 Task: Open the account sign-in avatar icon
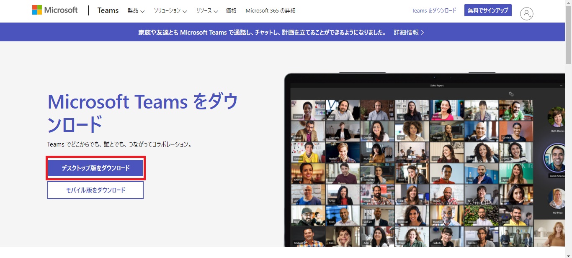[x=526, y=13]
